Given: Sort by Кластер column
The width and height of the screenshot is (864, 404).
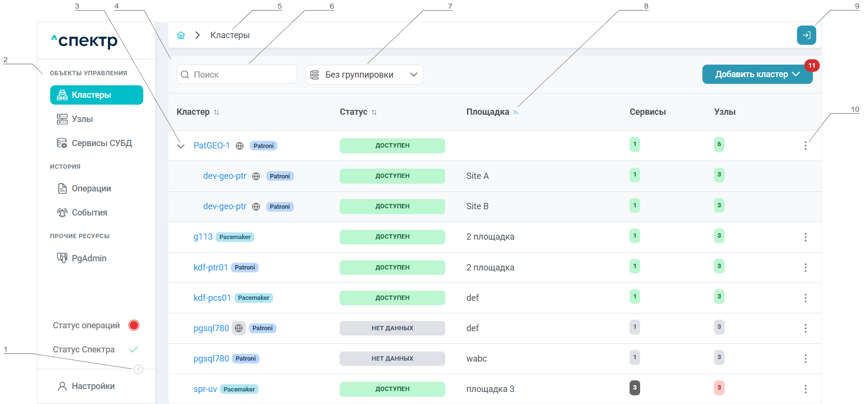Looking at the screenshot, I should [x=217, y=112].
